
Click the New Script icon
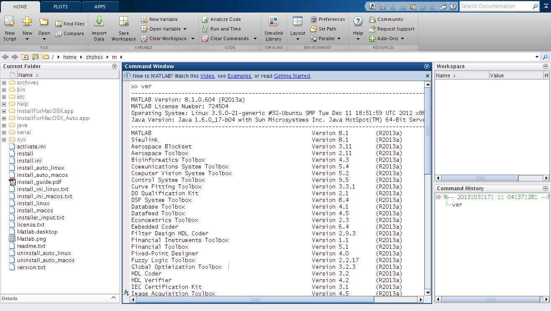pos(10,22)
